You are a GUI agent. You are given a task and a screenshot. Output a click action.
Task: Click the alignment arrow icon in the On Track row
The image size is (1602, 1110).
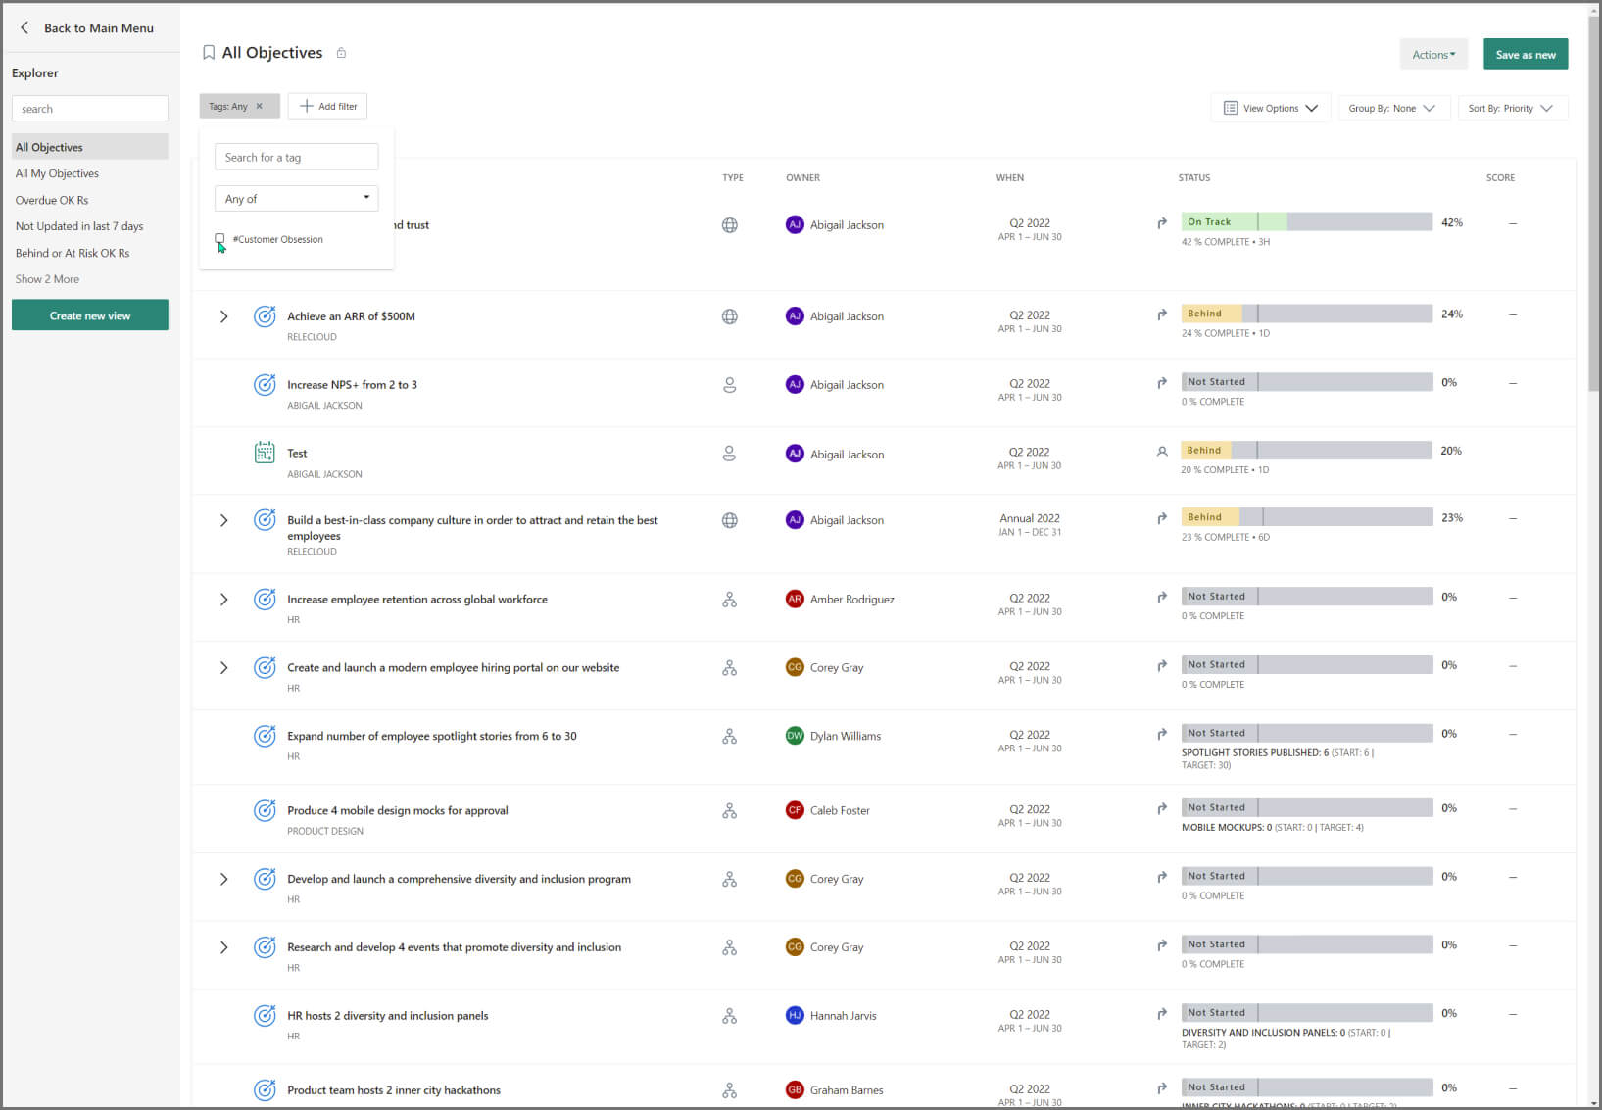click(1162, 223)
